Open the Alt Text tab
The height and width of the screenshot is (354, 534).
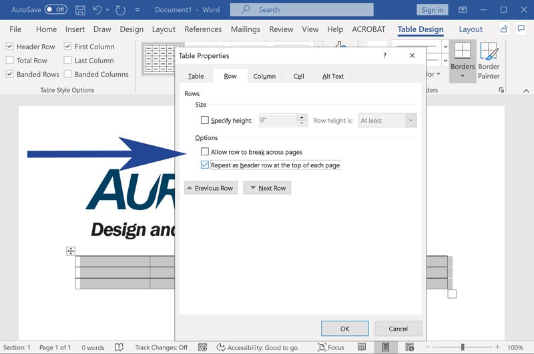pos(332,76)
